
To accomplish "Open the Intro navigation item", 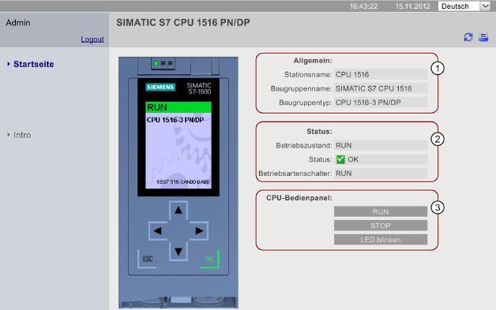I will click(x=22, y=135).
